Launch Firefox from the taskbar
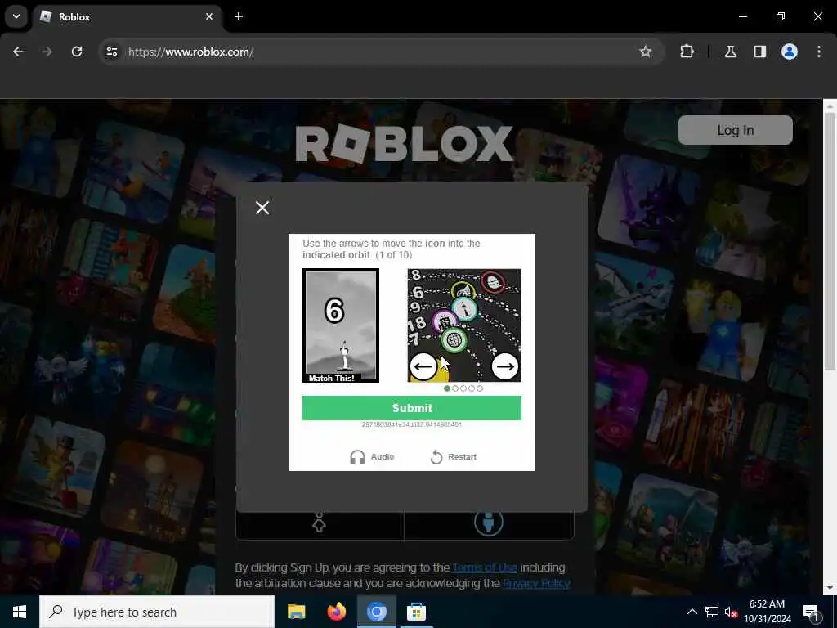837x628 pixels. [x=336, y=612]
